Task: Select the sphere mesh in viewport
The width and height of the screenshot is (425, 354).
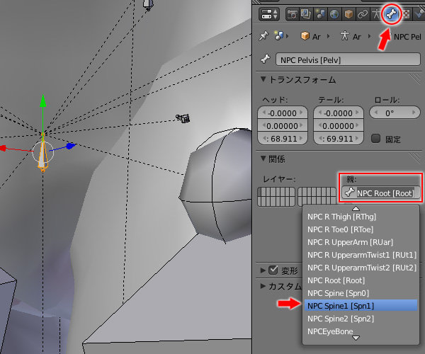Action: coord(215,185)
